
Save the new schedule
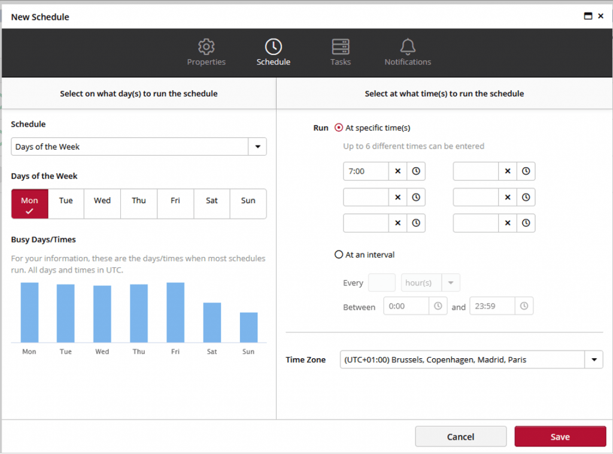[560, 437]
